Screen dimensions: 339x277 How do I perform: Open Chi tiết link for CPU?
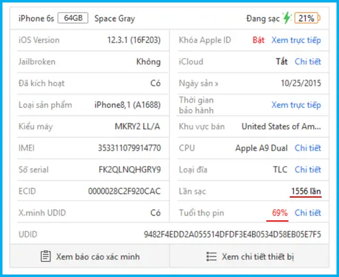[x=308, y=148]
